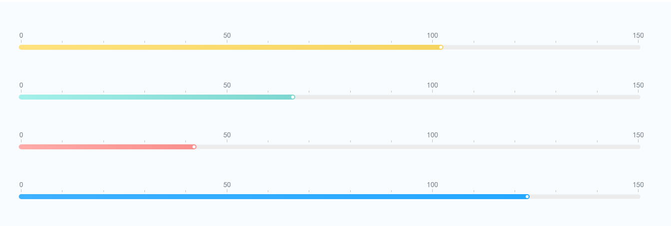Click the teal slider handle knob
This screenshot has height=226, width=671.
pos(293,97)
